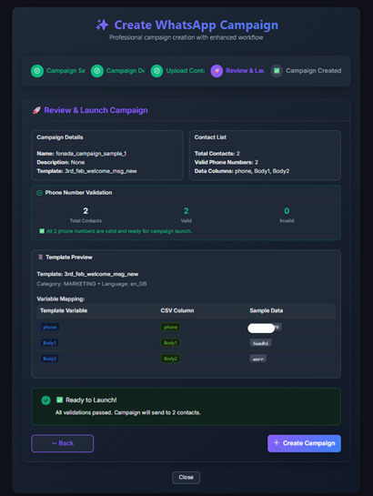Click the green Campaign De step circle icon
Image resolution: width=373 pixels, height=496 pixels.
tap(97, 71)
